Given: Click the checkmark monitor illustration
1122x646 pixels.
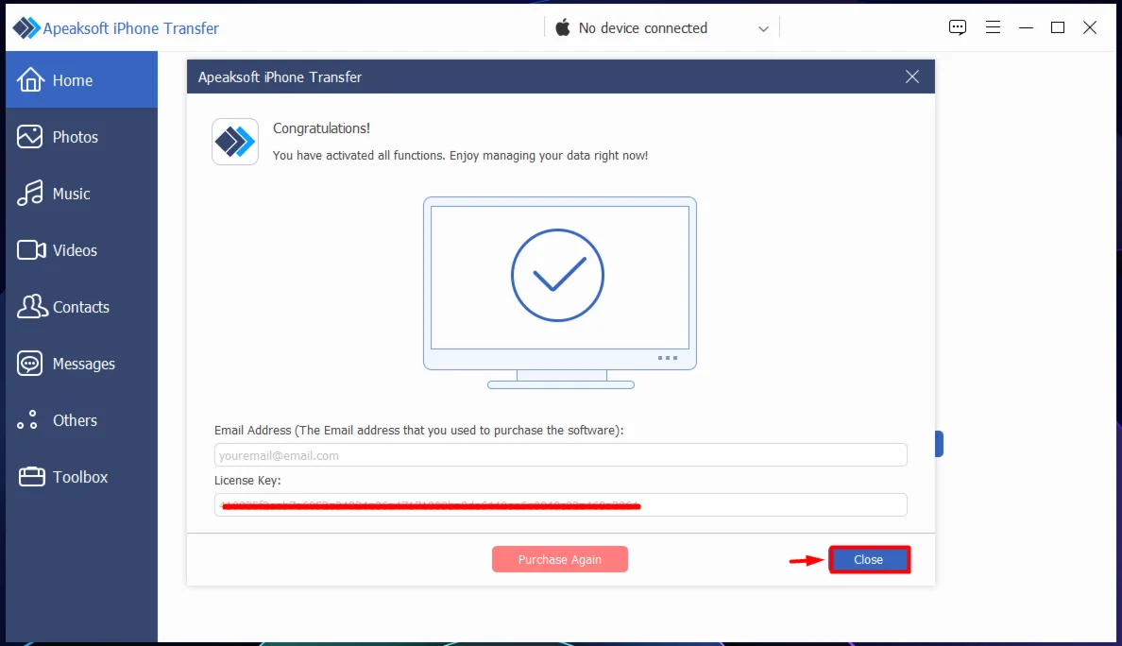Looking at the screenshot, I should tap(560, 293).
